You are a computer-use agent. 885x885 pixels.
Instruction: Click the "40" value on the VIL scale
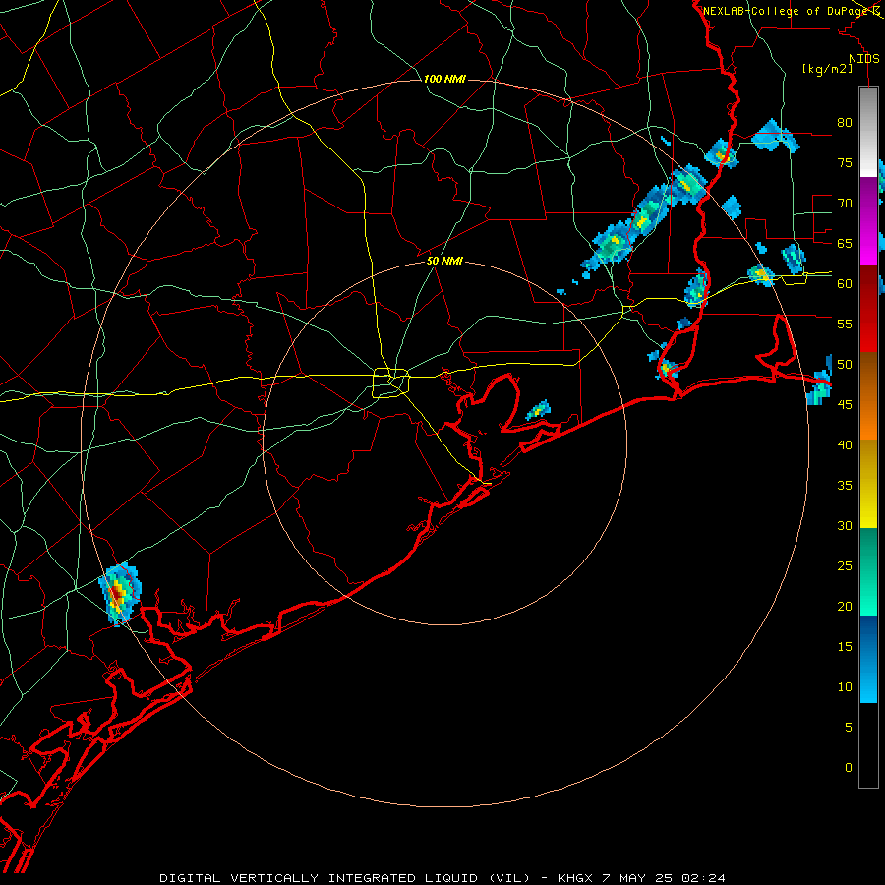[845, 445]
